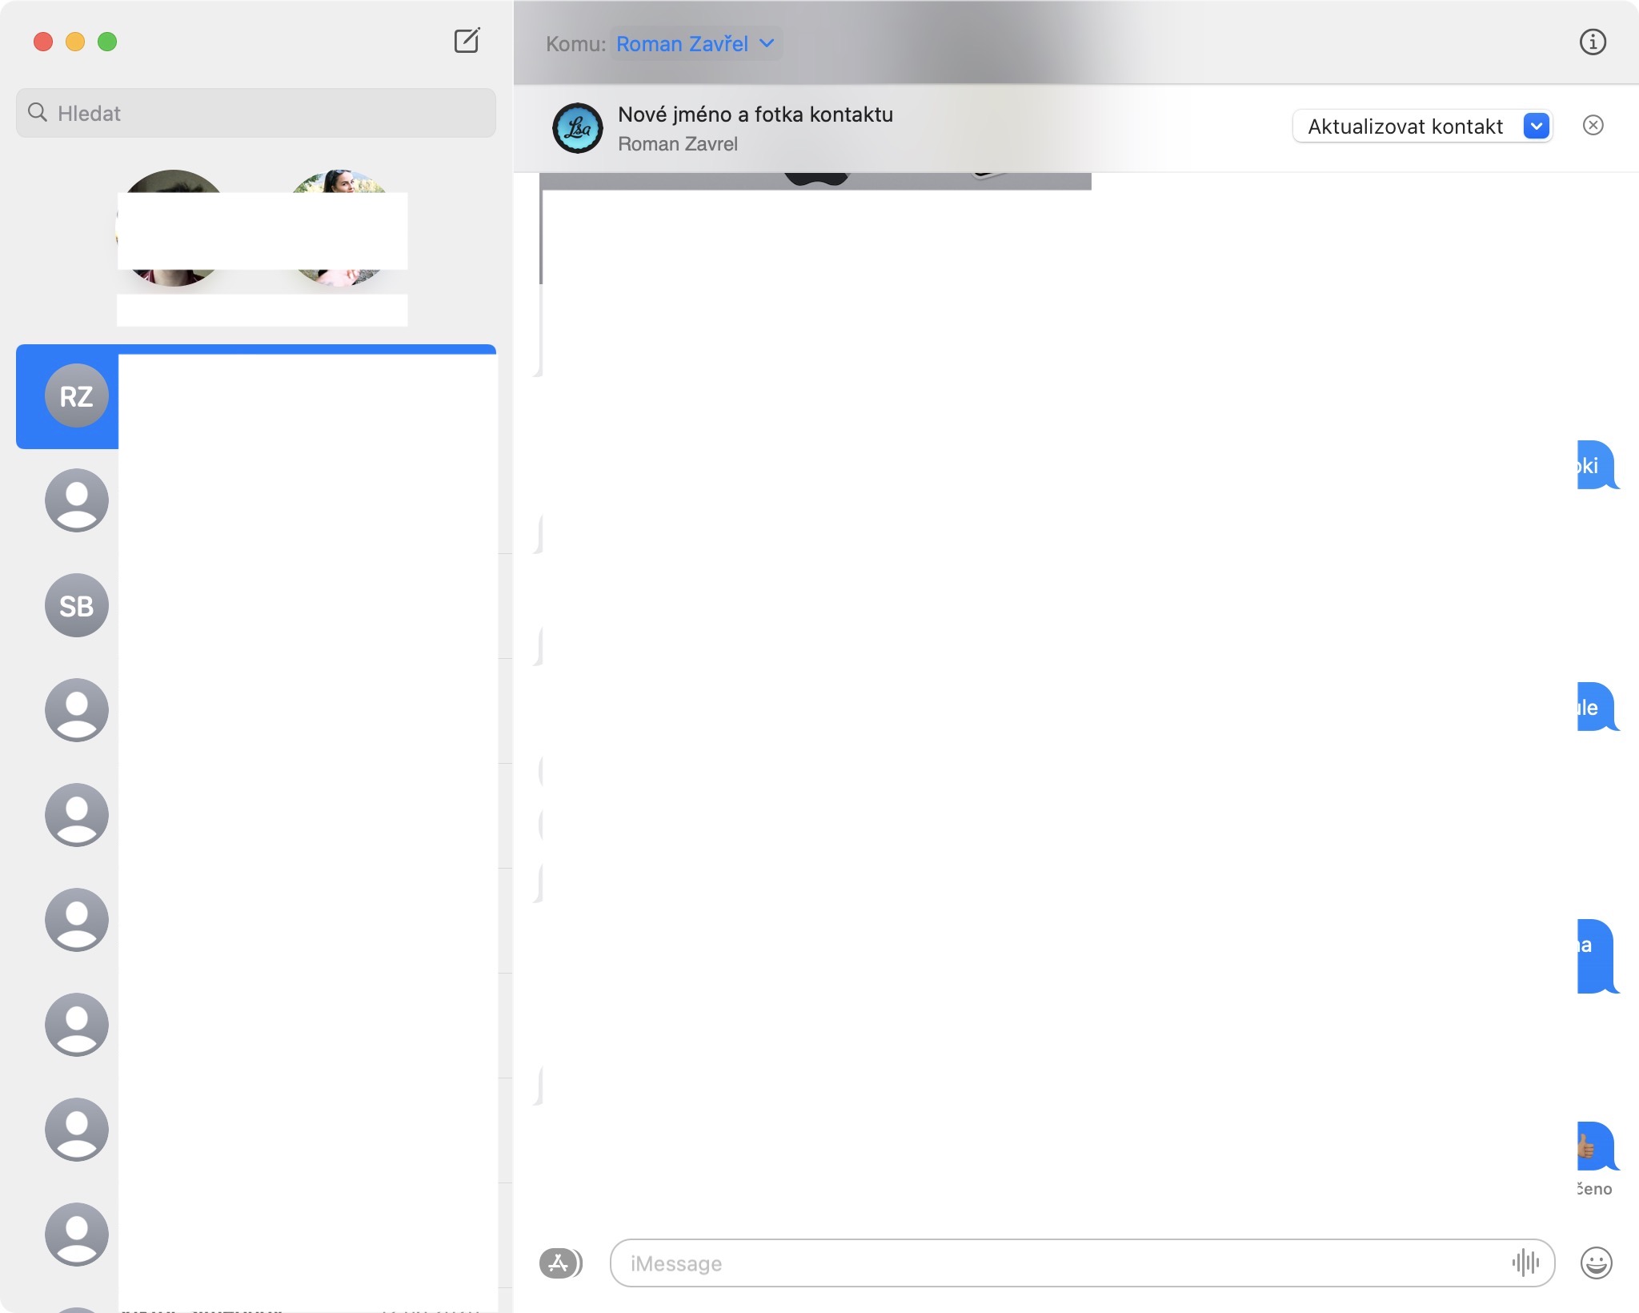Image resolution: width=1639 pixels, height=1313 pixels.
Task: Open the App Store apps button
Action: (x=559, y=1263)
